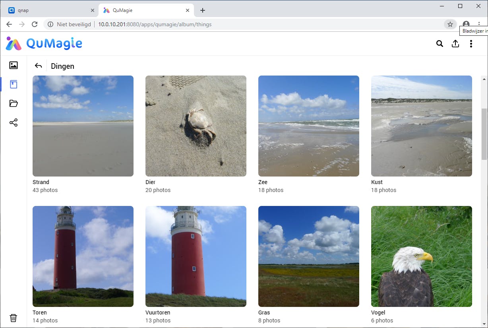The image size is (488, 328).
Task: Switch to the qnap browser tab
Action: (x=51, y=10)
